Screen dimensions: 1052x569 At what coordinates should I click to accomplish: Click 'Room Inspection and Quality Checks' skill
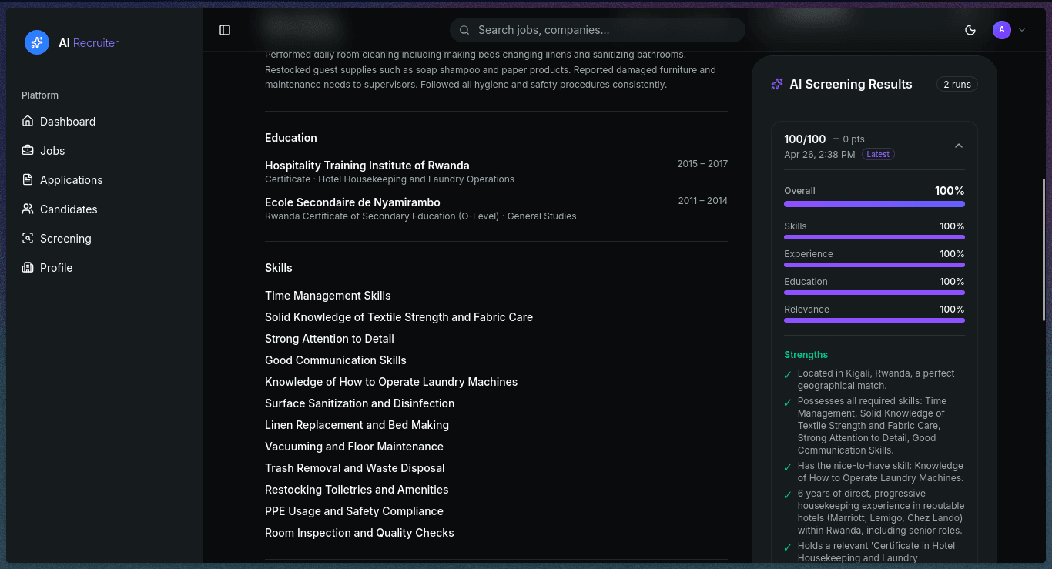point(360,533)
